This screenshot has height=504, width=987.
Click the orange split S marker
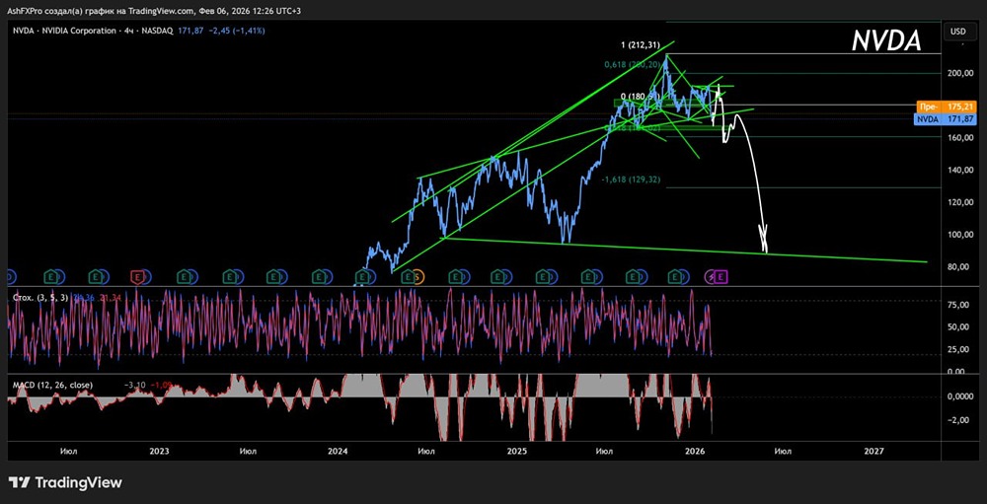pos(418,275)
